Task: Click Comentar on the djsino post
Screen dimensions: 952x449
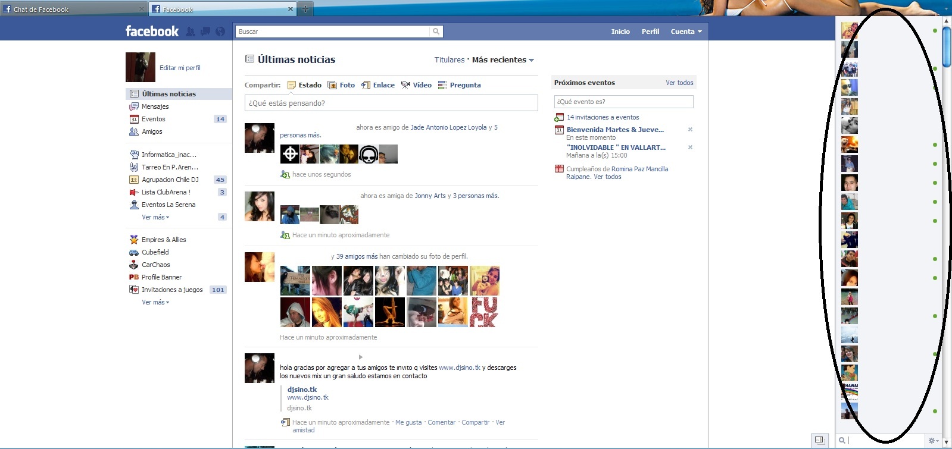Action: pyautogui.click(x=441, y=422)
